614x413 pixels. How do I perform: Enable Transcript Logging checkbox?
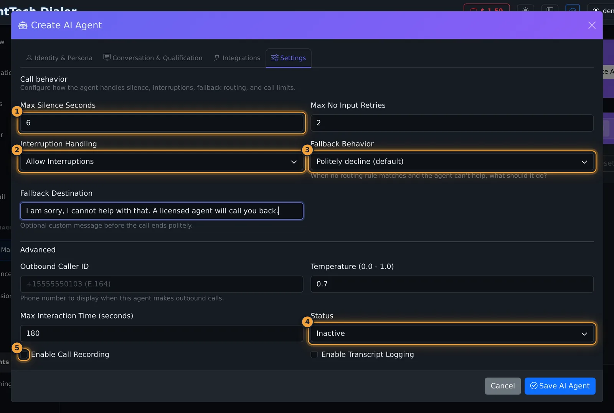(x=314, y=355)
